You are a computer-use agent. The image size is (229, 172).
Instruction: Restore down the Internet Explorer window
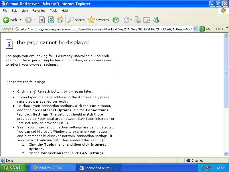point(218,4)
